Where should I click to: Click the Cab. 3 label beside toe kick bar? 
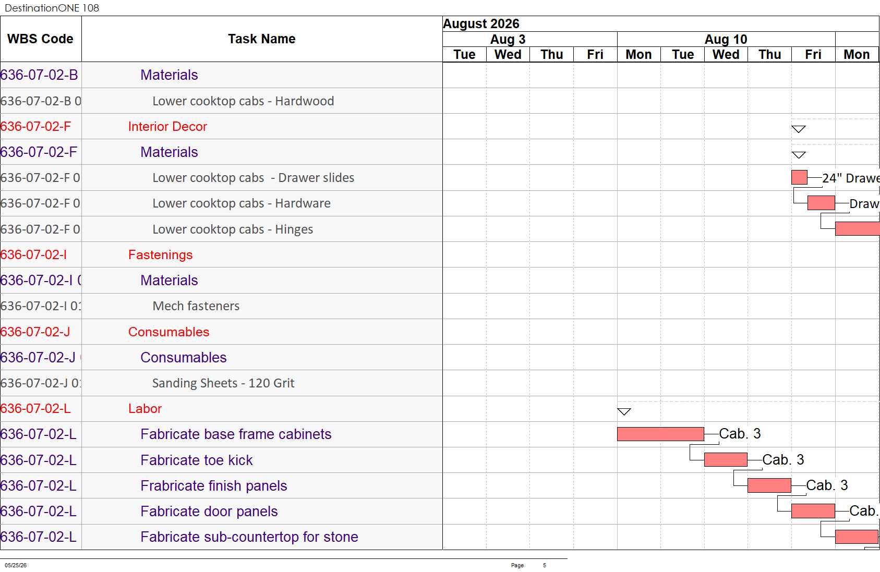pos(783,460)
